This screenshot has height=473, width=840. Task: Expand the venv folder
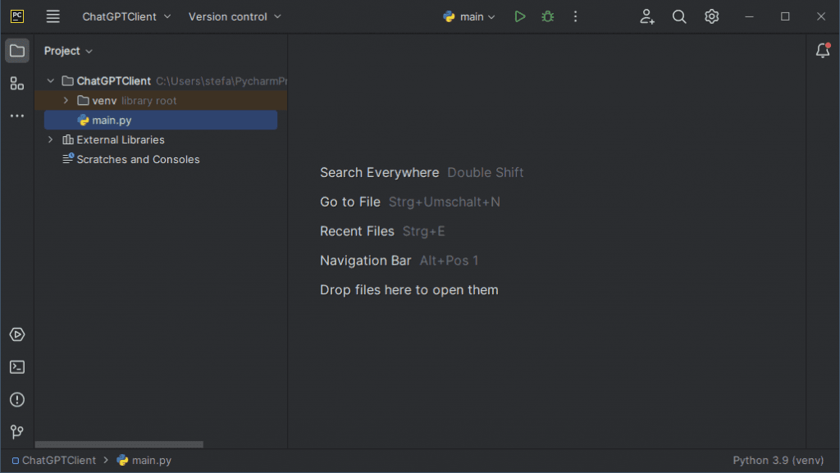(x=66, y=101)
